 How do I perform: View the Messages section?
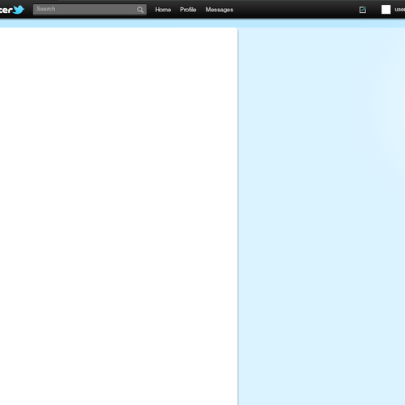coord(220,10)
